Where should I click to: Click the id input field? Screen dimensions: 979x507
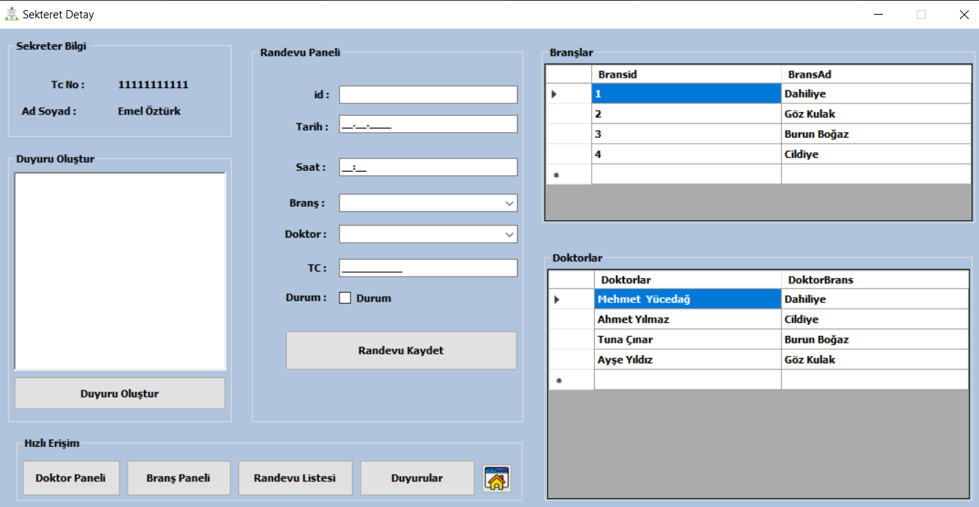pos(428,94)
